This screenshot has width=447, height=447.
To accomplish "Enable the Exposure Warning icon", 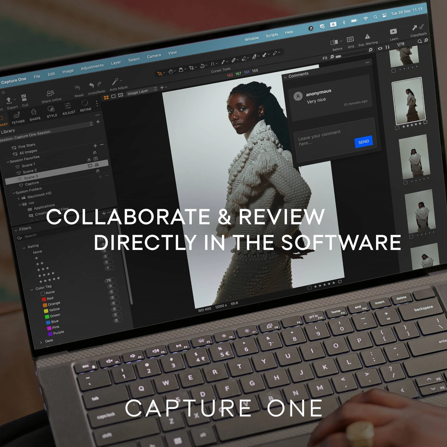I will tap(367, 37).
